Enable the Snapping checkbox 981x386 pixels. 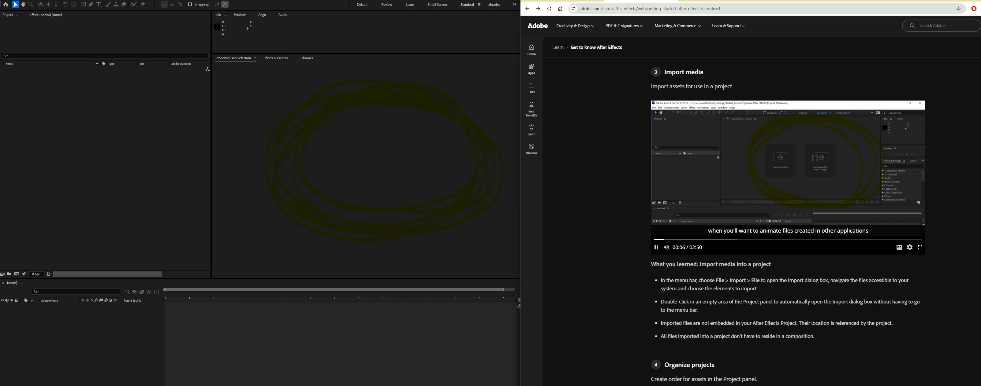point(190,5)
